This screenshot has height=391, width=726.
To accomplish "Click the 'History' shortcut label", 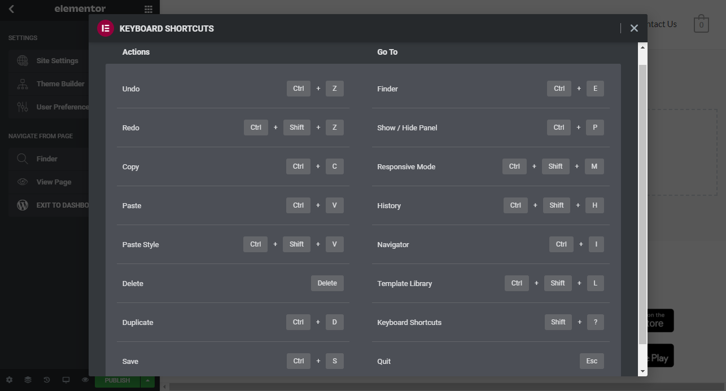I will (x=389, y=205).
